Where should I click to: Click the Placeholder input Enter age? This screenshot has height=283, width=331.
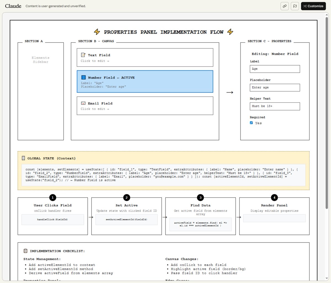tap(275, 88)
